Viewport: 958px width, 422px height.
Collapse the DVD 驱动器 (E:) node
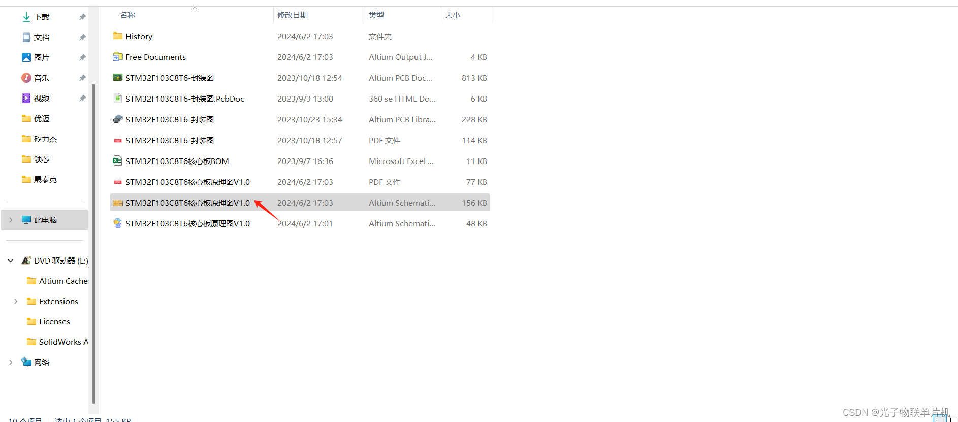click(11, 261)
